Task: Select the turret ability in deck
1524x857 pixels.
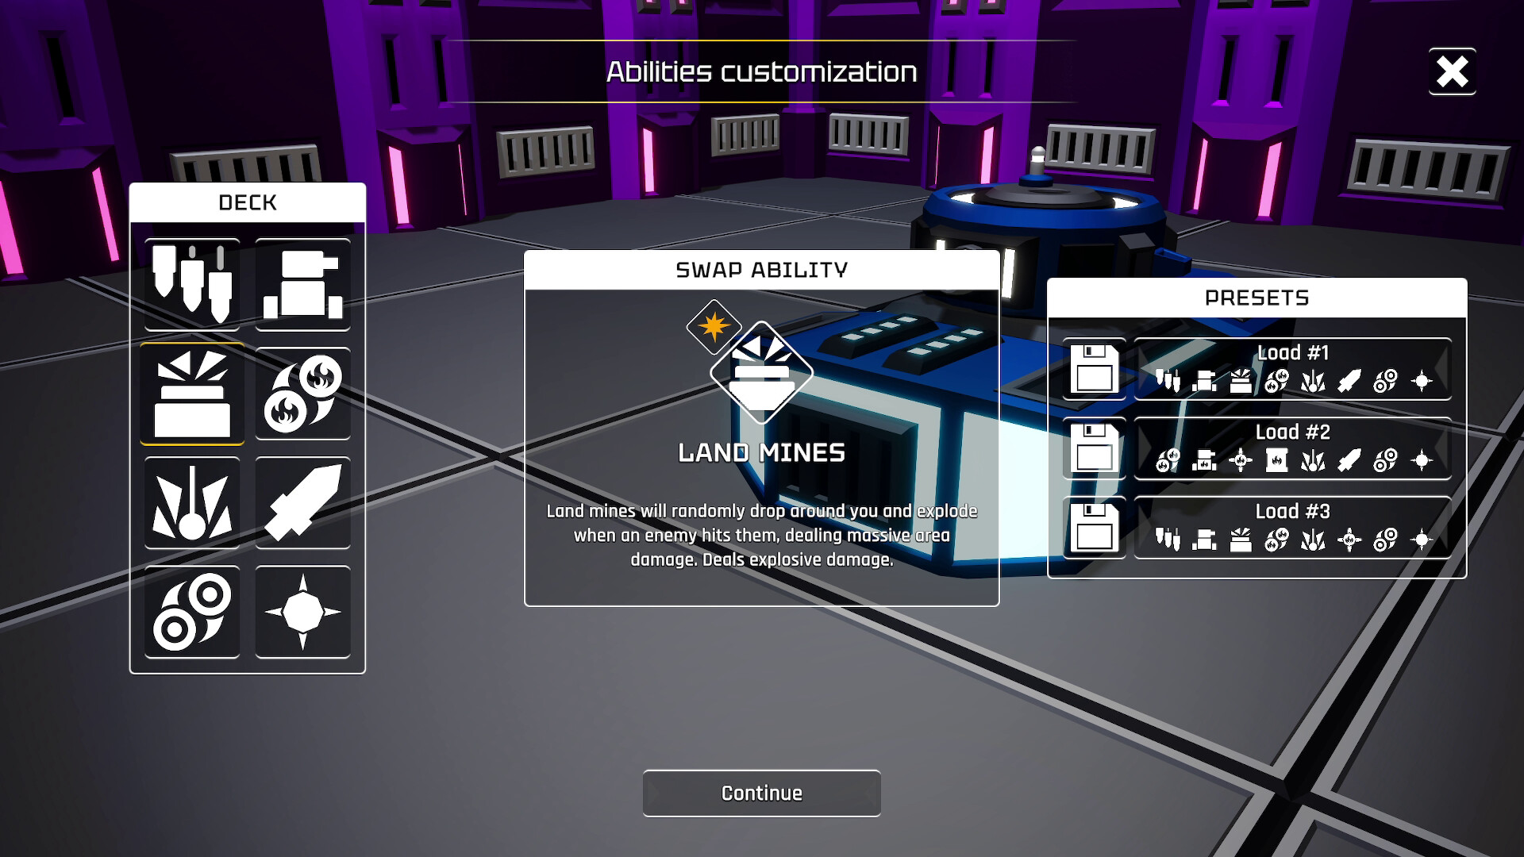Action: [302, 284]
